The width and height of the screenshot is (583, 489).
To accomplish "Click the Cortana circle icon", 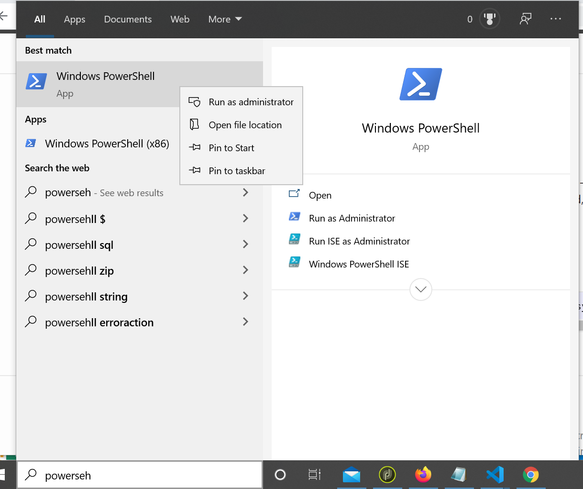I will tap(280, 475).
